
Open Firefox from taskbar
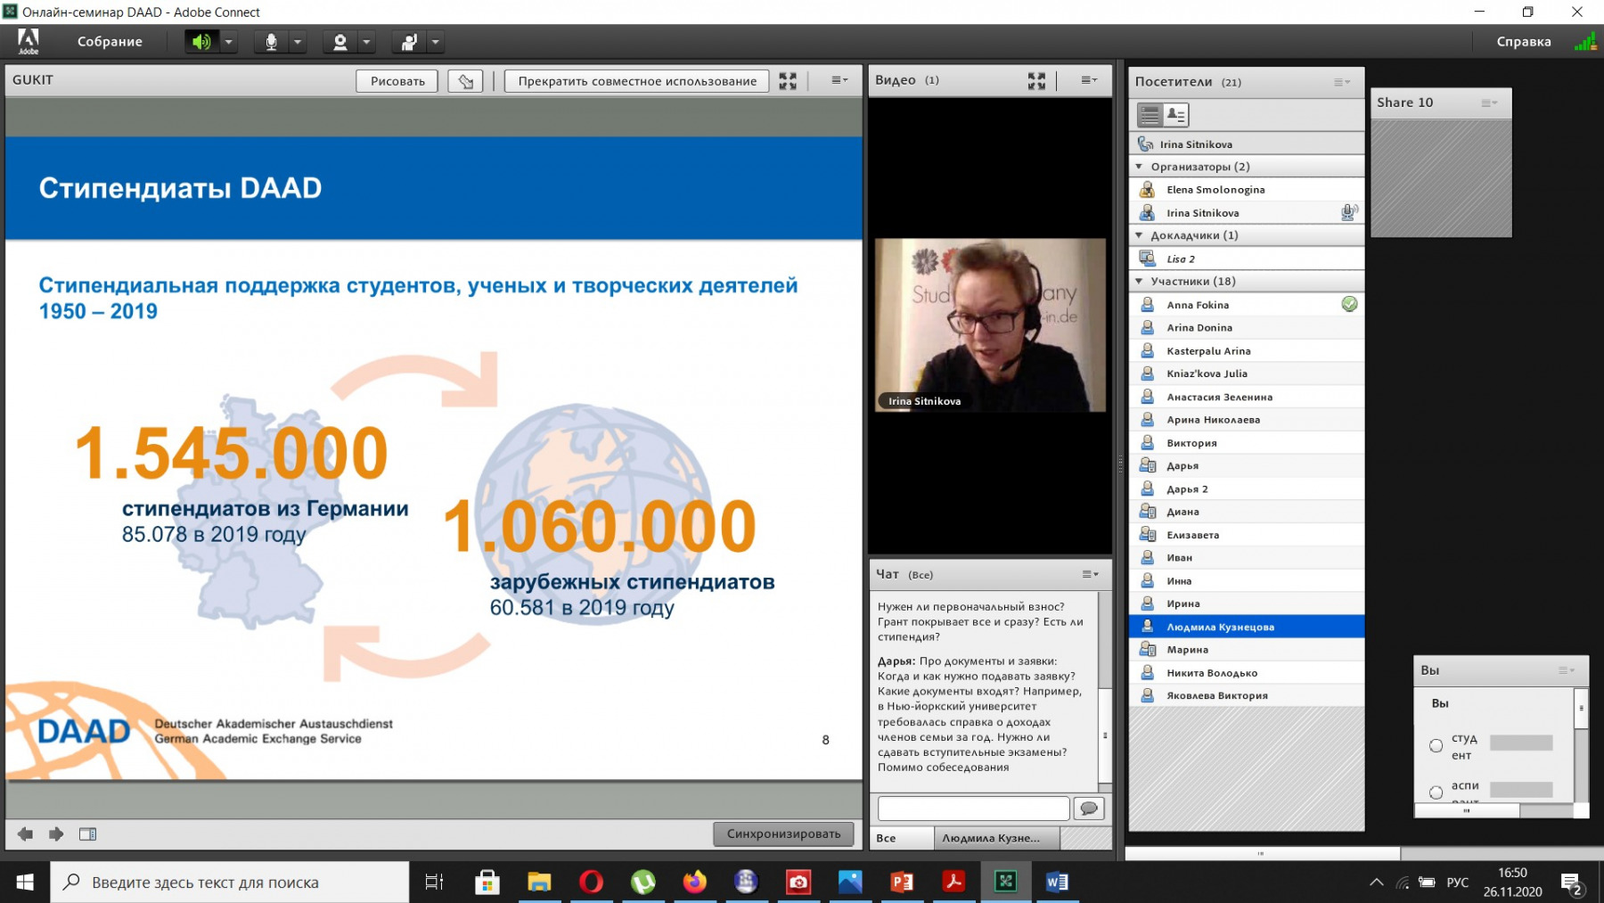[x=694, y=882]
